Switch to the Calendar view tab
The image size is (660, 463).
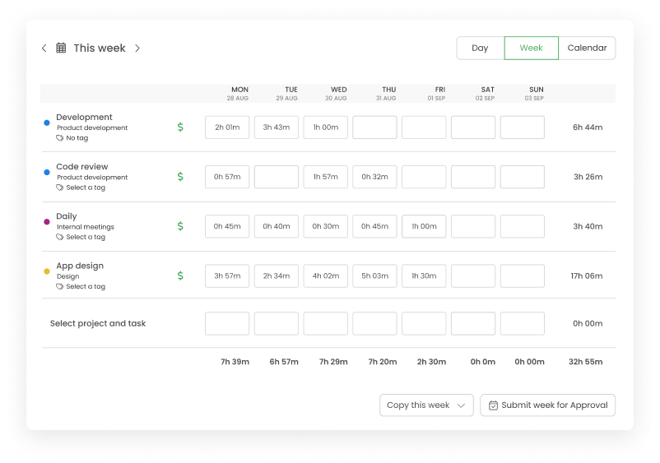pos(587,48)
